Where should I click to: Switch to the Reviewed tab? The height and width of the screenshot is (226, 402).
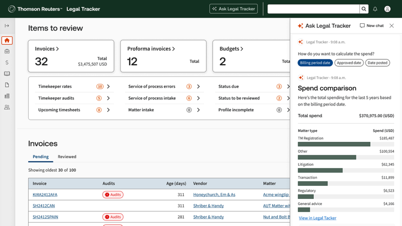[x=67, y=157]
